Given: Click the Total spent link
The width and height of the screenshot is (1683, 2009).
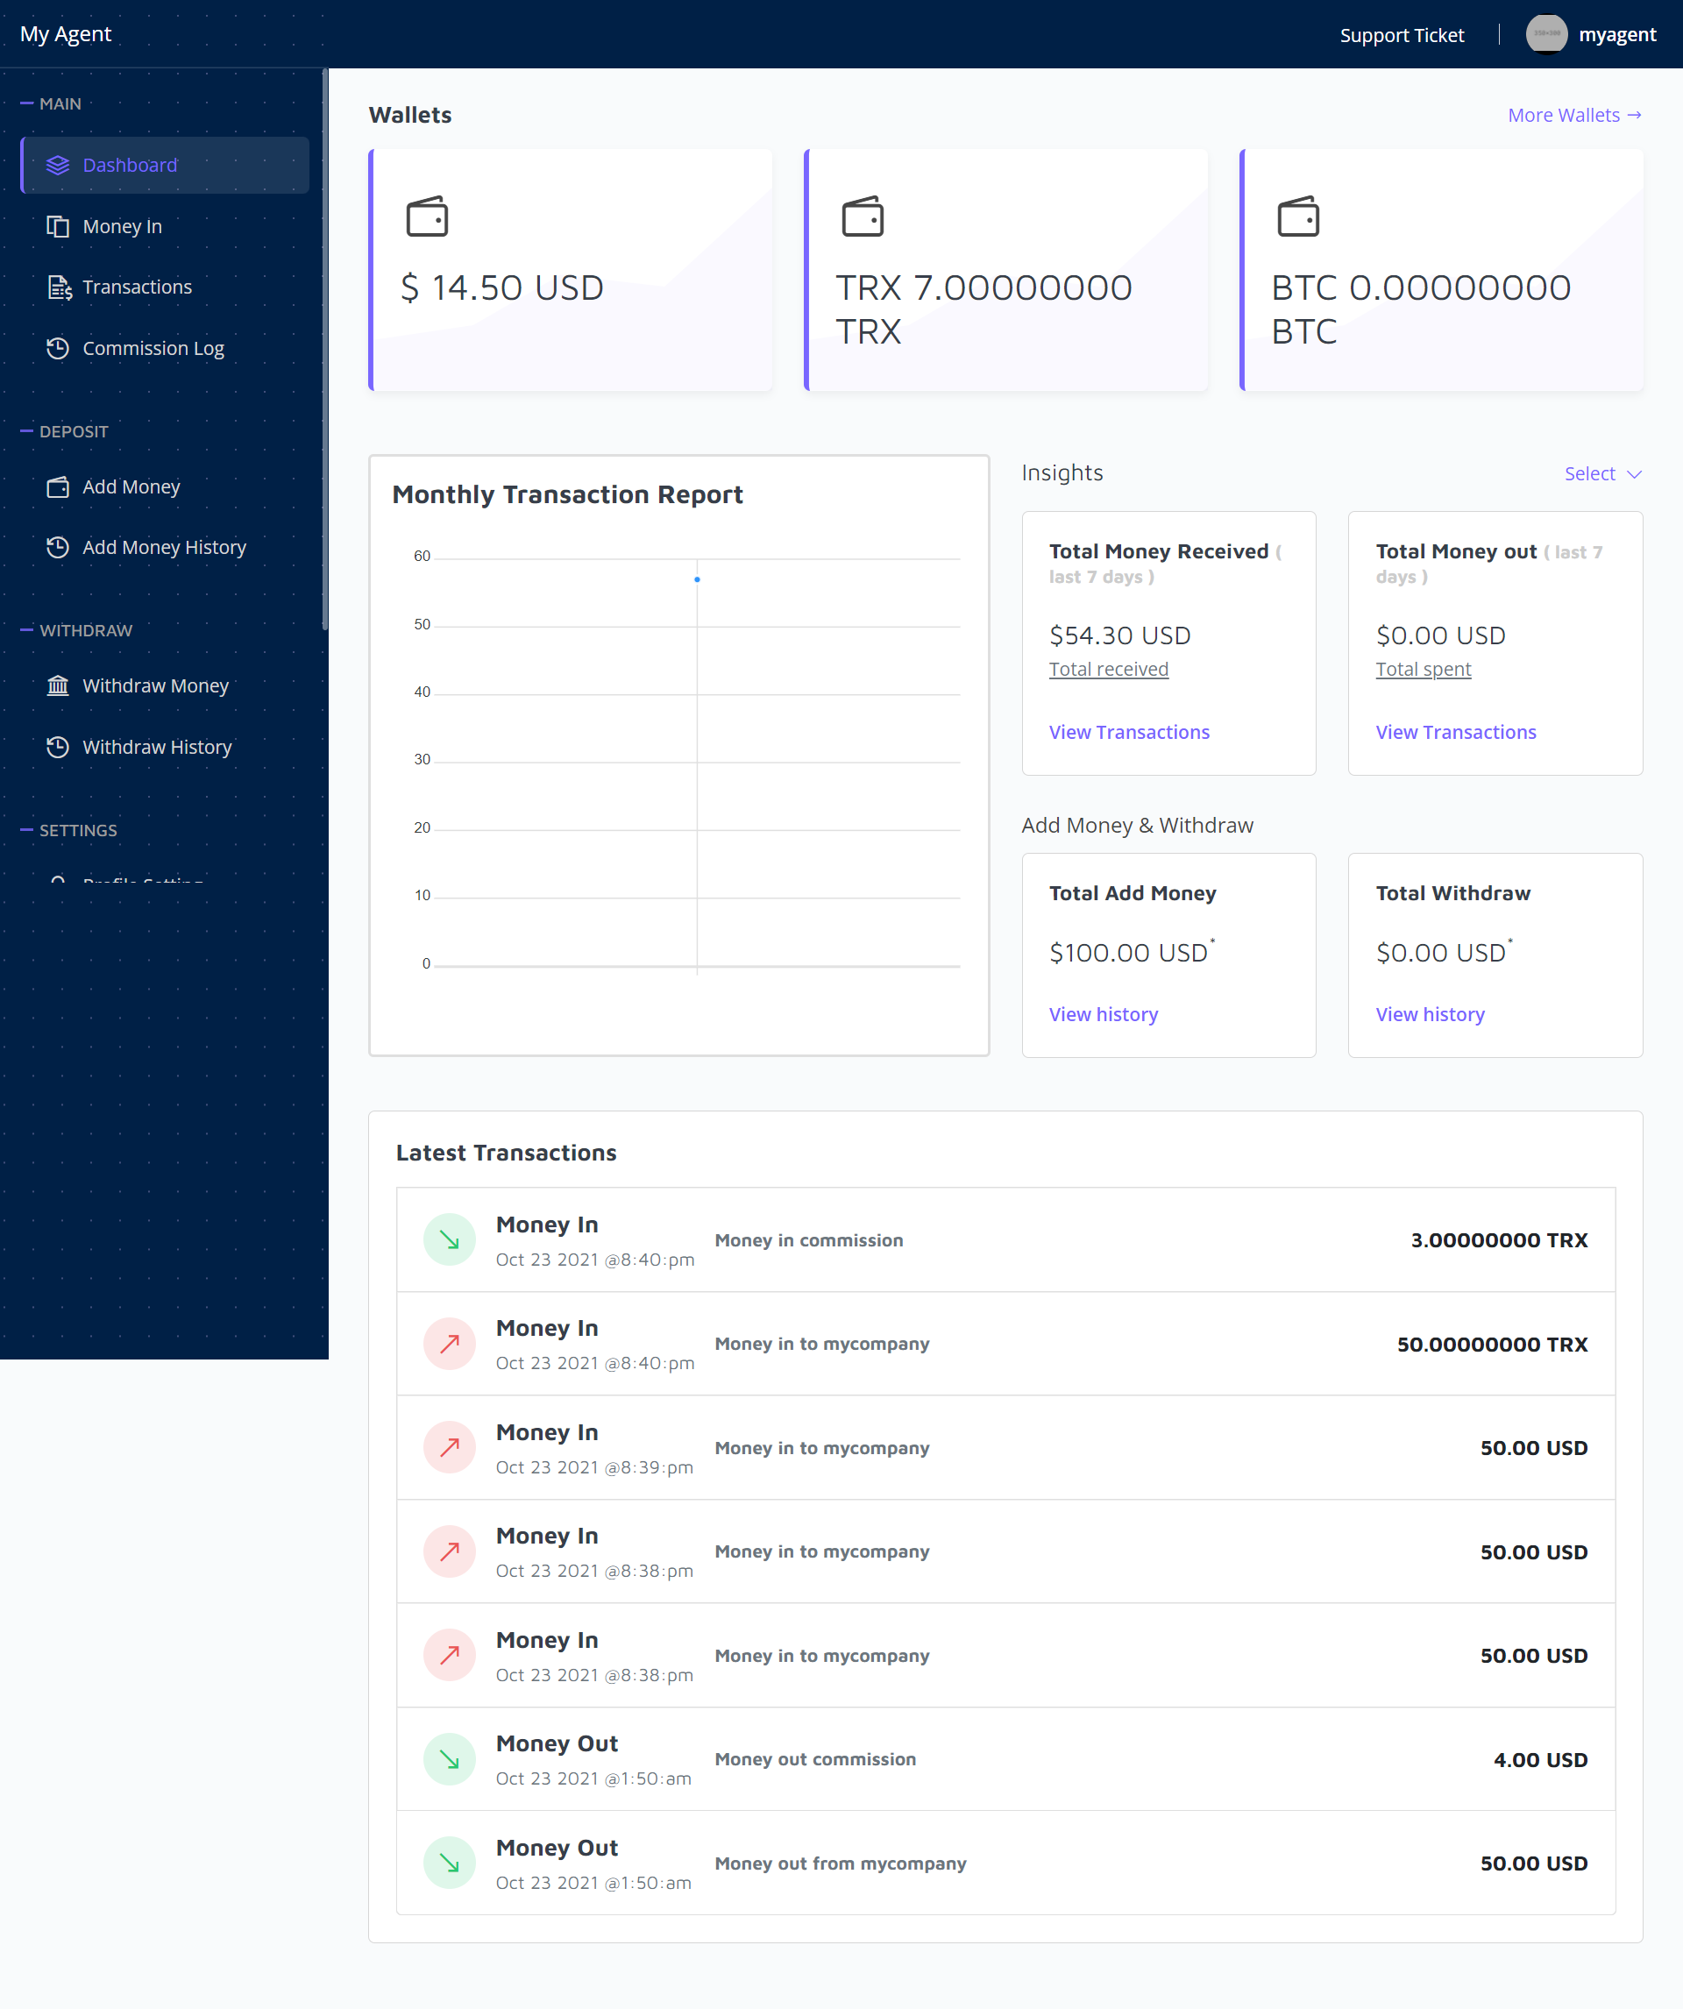Looking at the screenshot, I should tap(1423, 670).
